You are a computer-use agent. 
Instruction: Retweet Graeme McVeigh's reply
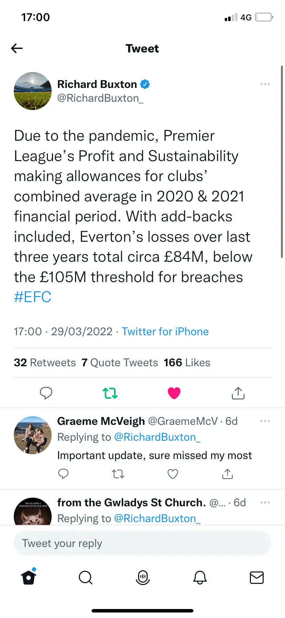118,474
